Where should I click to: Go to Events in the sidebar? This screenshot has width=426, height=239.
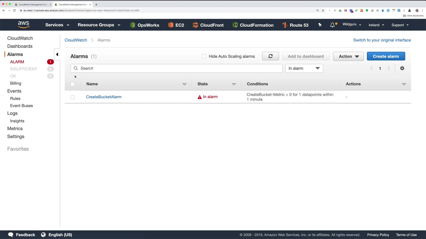coord(14,91)
